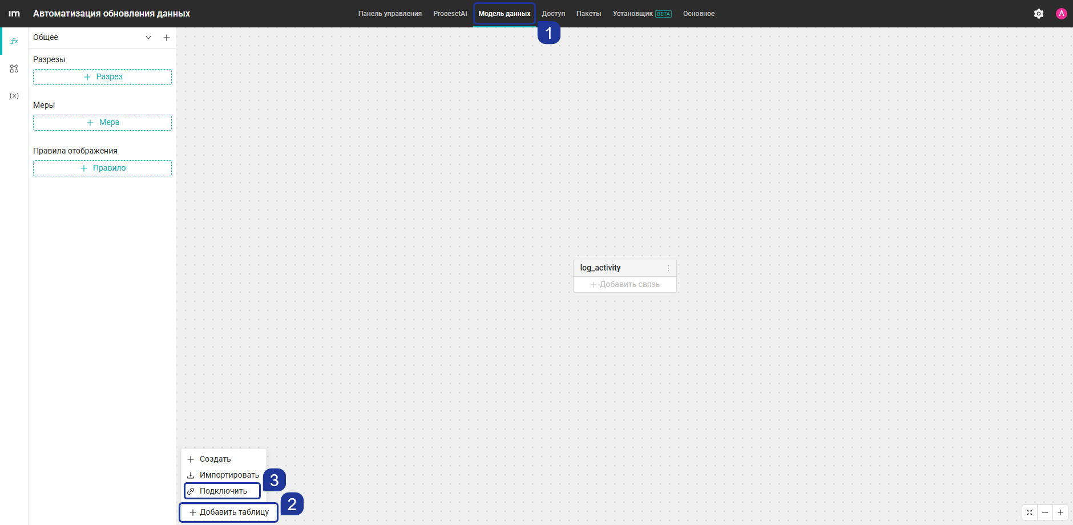Click the Правила отображения label
Image resolution: width=1073 pixels, height=525 pixels.
coord(75,151)
